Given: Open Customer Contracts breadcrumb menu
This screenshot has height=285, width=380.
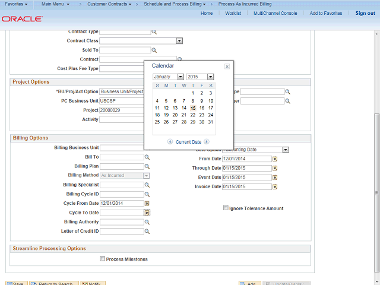Looking at the screenshot, I should (109, 4).
